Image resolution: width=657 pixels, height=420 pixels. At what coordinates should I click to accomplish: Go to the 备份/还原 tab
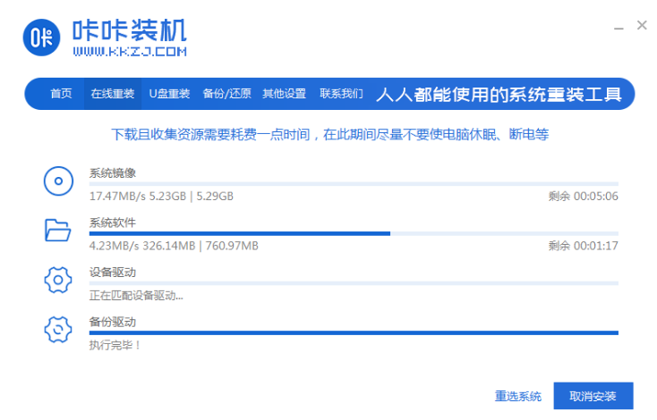[x=226, y=94]
